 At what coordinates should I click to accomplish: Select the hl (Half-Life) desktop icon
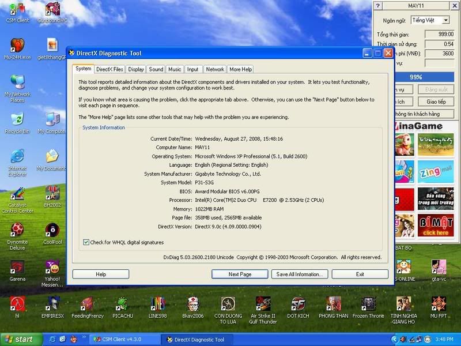click(x=17, y=307)
